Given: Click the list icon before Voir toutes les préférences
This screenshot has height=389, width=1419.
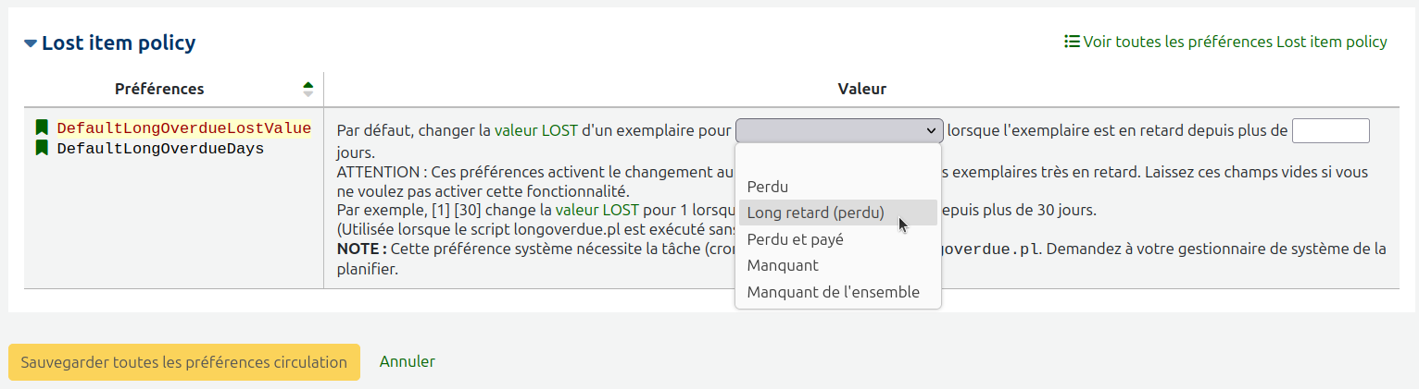Looking at the screenshot, I should click(1072, 42).
